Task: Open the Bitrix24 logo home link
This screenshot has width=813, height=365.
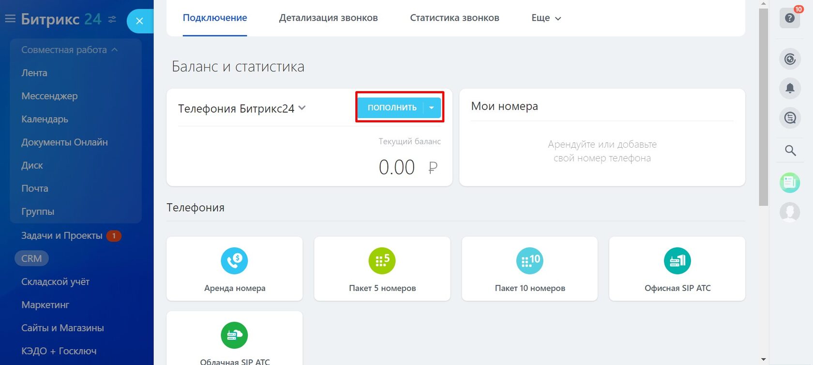Action: point(61,19)
